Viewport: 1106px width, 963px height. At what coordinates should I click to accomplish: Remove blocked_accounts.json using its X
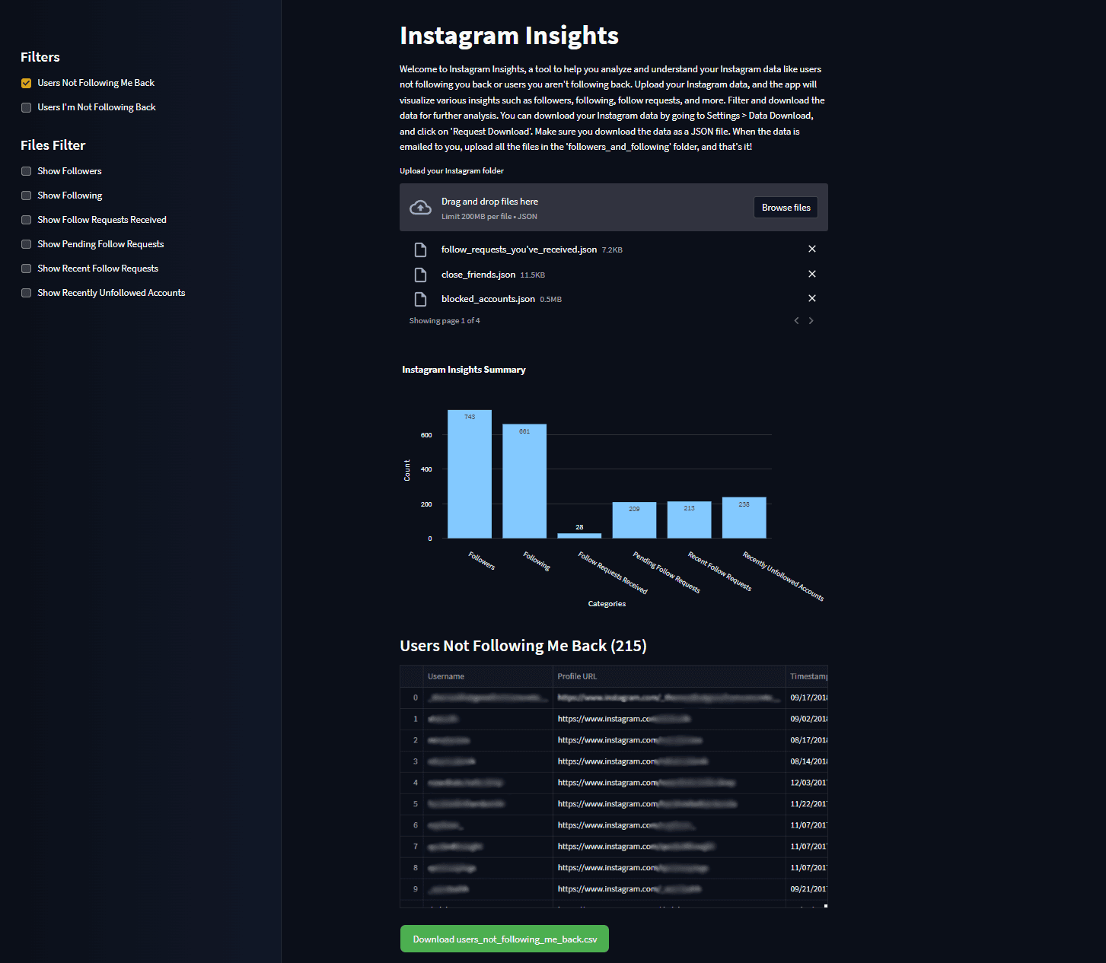coord(812,298)
